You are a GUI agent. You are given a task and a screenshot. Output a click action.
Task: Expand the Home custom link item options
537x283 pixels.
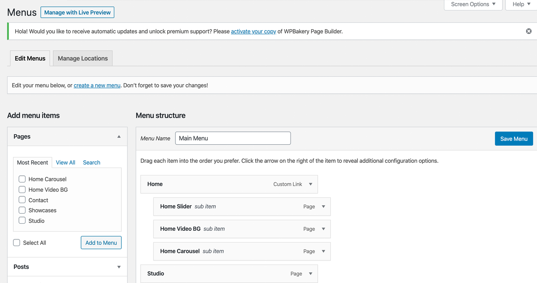(310, 184)
